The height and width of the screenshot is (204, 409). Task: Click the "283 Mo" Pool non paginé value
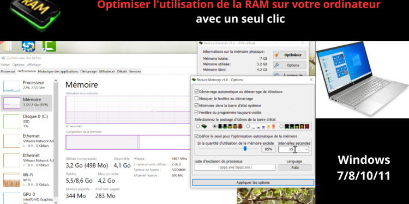point(105,196)
